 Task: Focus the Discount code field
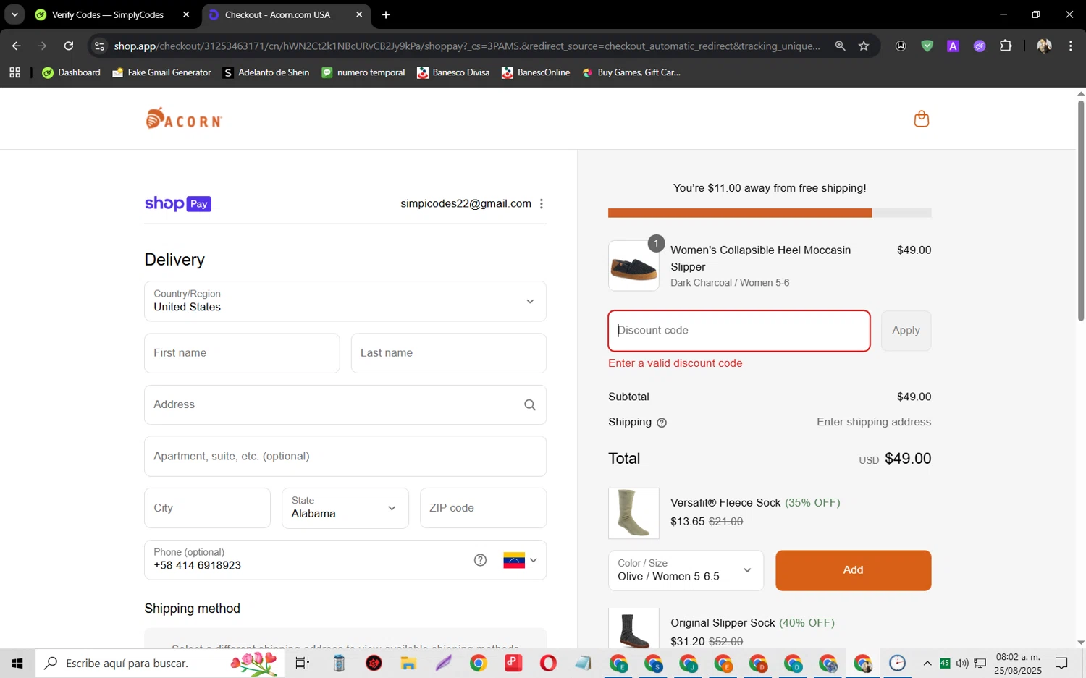pos(739,331)
